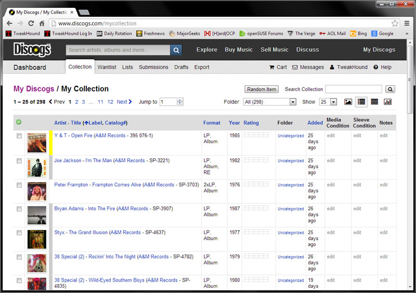This screenshot has width=416, height=293.
Task: Open Messages envelope link
Action: [308, 67]
